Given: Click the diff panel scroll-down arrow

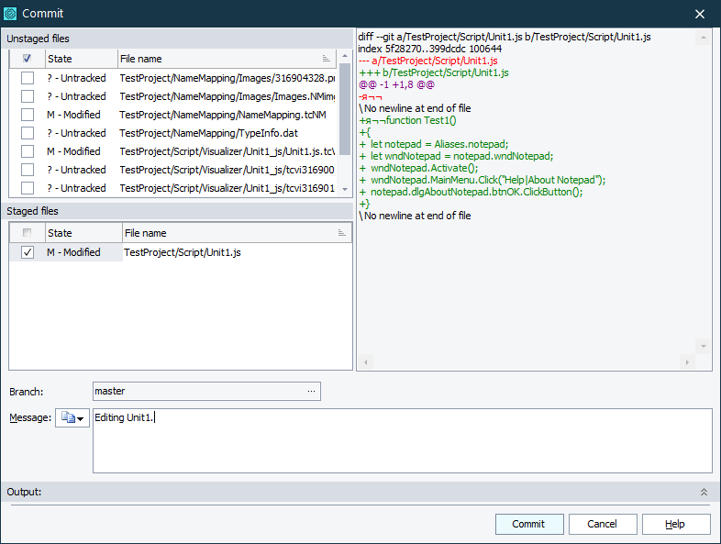Looking at the screenshot, I should point(704,346).
